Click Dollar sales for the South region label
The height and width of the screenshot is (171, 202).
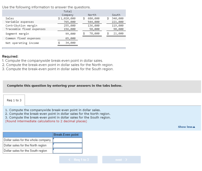25,150
